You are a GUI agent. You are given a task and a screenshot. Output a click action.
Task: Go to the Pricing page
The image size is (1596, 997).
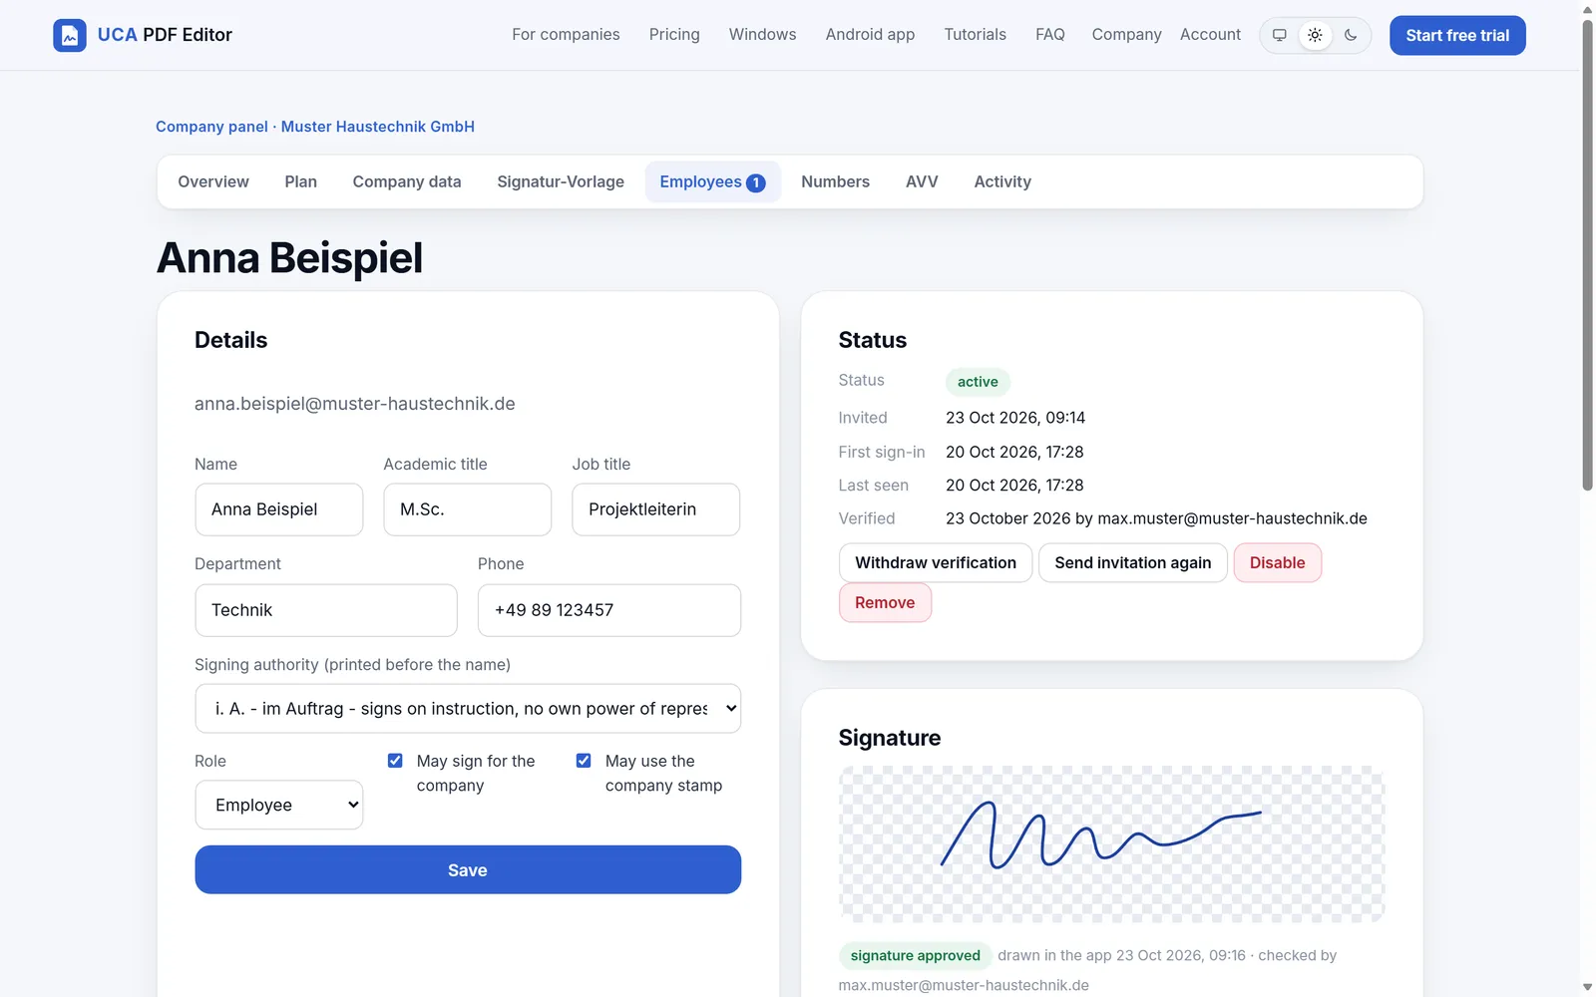point(674,34)
